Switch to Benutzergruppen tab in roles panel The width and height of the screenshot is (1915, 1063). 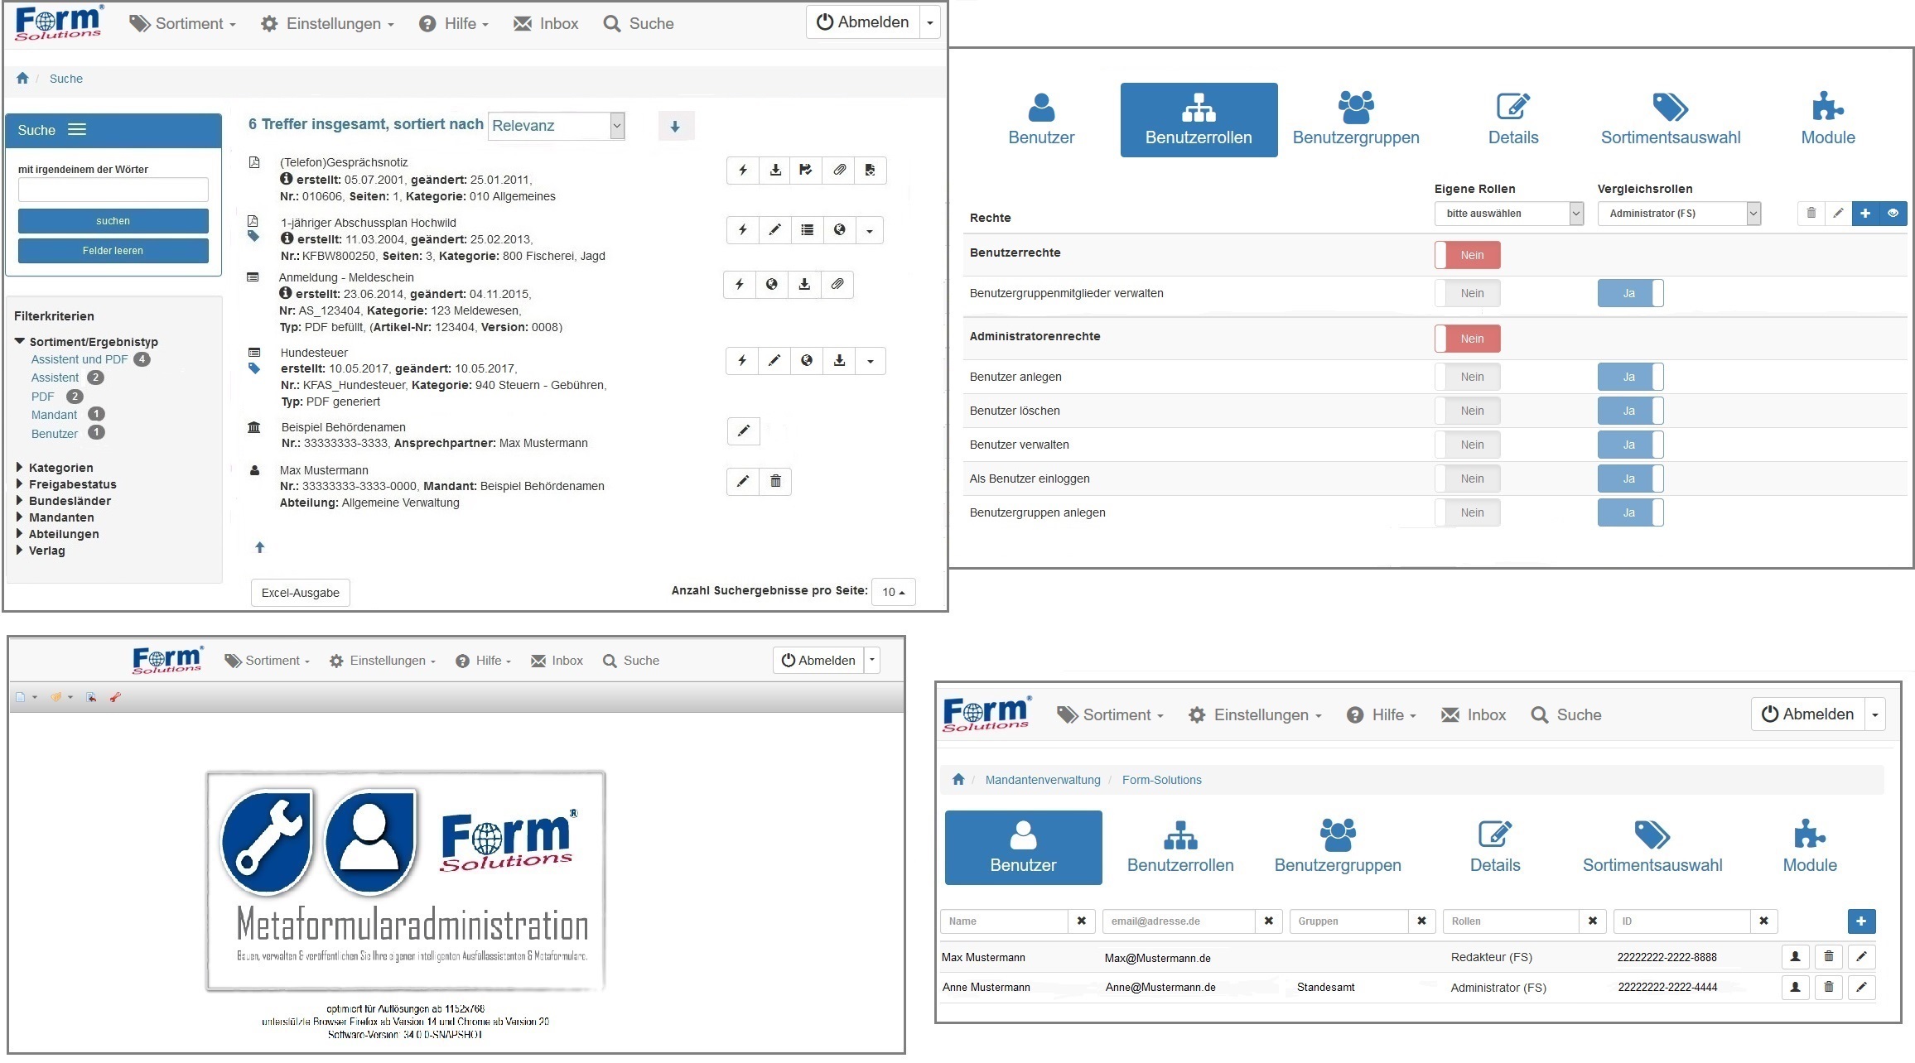[x=1356, y=120]
